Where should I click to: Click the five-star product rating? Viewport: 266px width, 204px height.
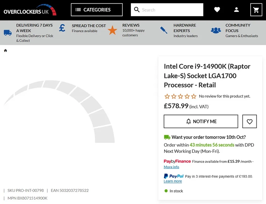pos(180,96)
